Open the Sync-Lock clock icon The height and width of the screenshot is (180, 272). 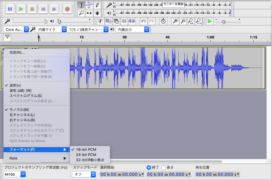coord(163,21)
